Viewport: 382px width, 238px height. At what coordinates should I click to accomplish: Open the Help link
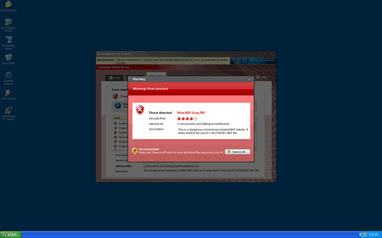[262, 77]
